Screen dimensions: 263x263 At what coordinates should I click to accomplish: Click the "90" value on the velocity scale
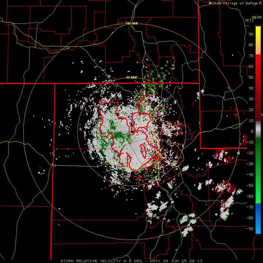coord(251,34)
